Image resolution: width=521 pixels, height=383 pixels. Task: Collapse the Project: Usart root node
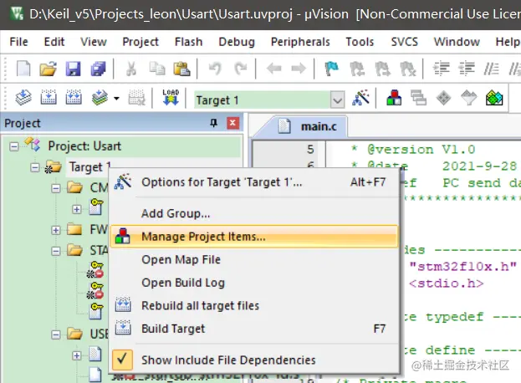click(x=14, y=146)
